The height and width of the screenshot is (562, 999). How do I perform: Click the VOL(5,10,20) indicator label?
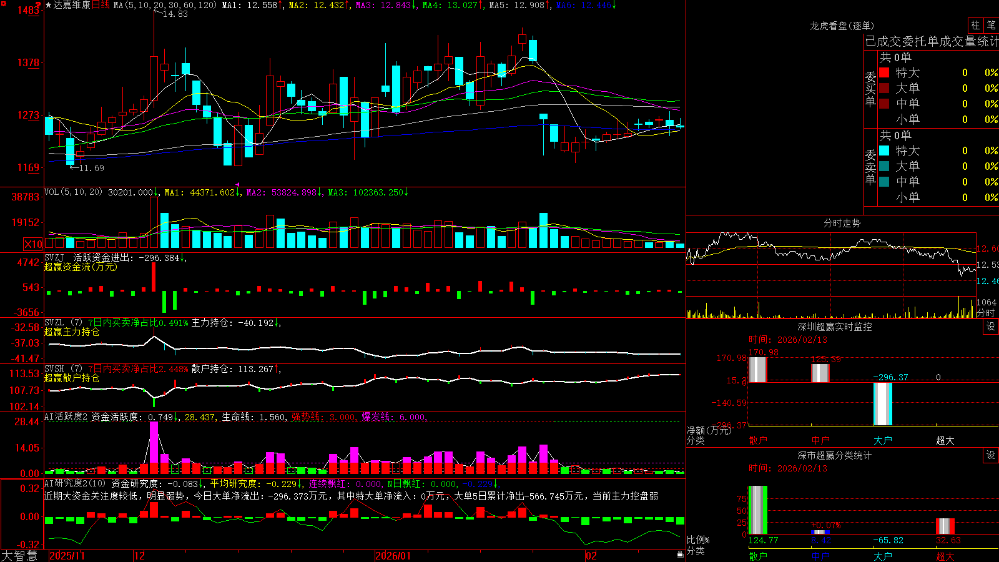[x=73, y=192]
